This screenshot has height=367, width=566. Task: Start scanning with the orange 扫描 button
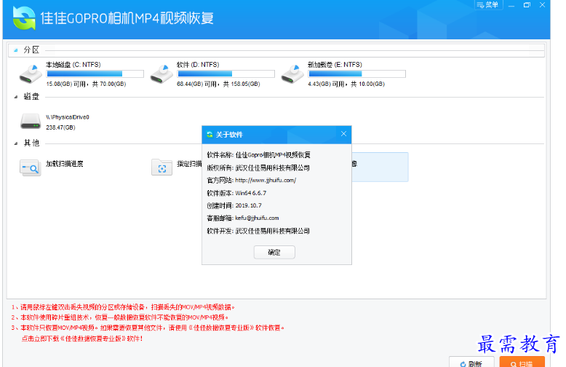point(522,362)
